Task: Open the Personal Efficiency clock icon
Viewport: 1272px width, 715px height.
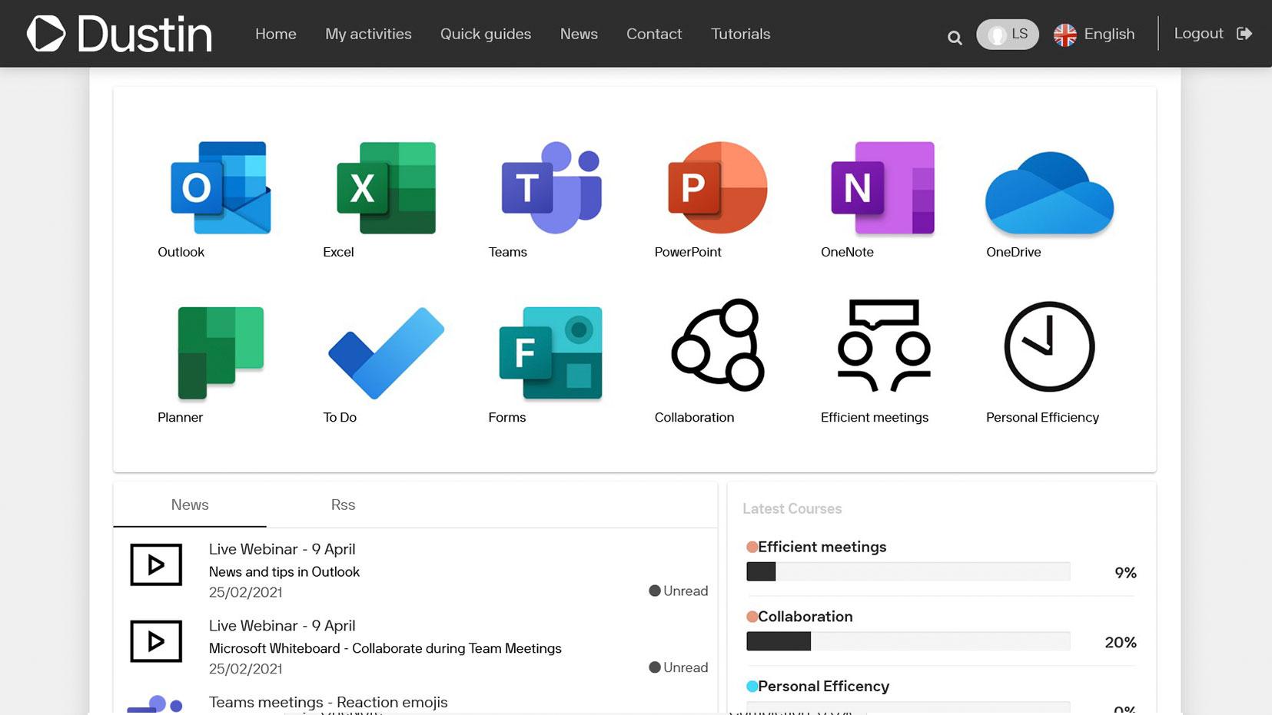Action: [x=1049, y=346]
